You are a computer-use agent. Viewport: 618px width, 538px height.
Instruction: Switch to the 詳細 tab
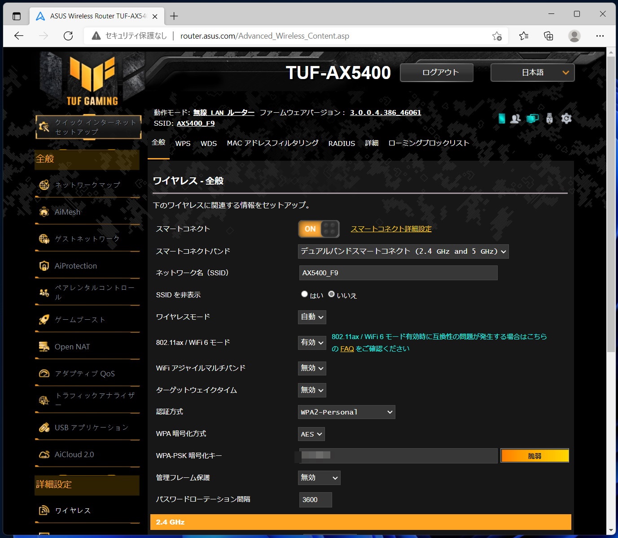click(x=372, y=143)
